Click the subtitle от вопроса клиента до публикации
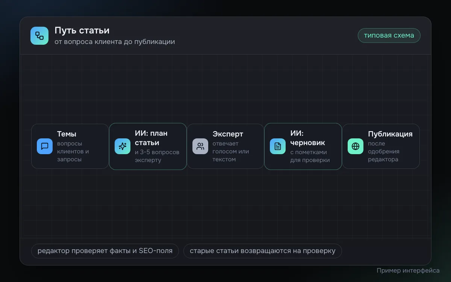This screenshot has width=451, height=282. tap(115, 42)
